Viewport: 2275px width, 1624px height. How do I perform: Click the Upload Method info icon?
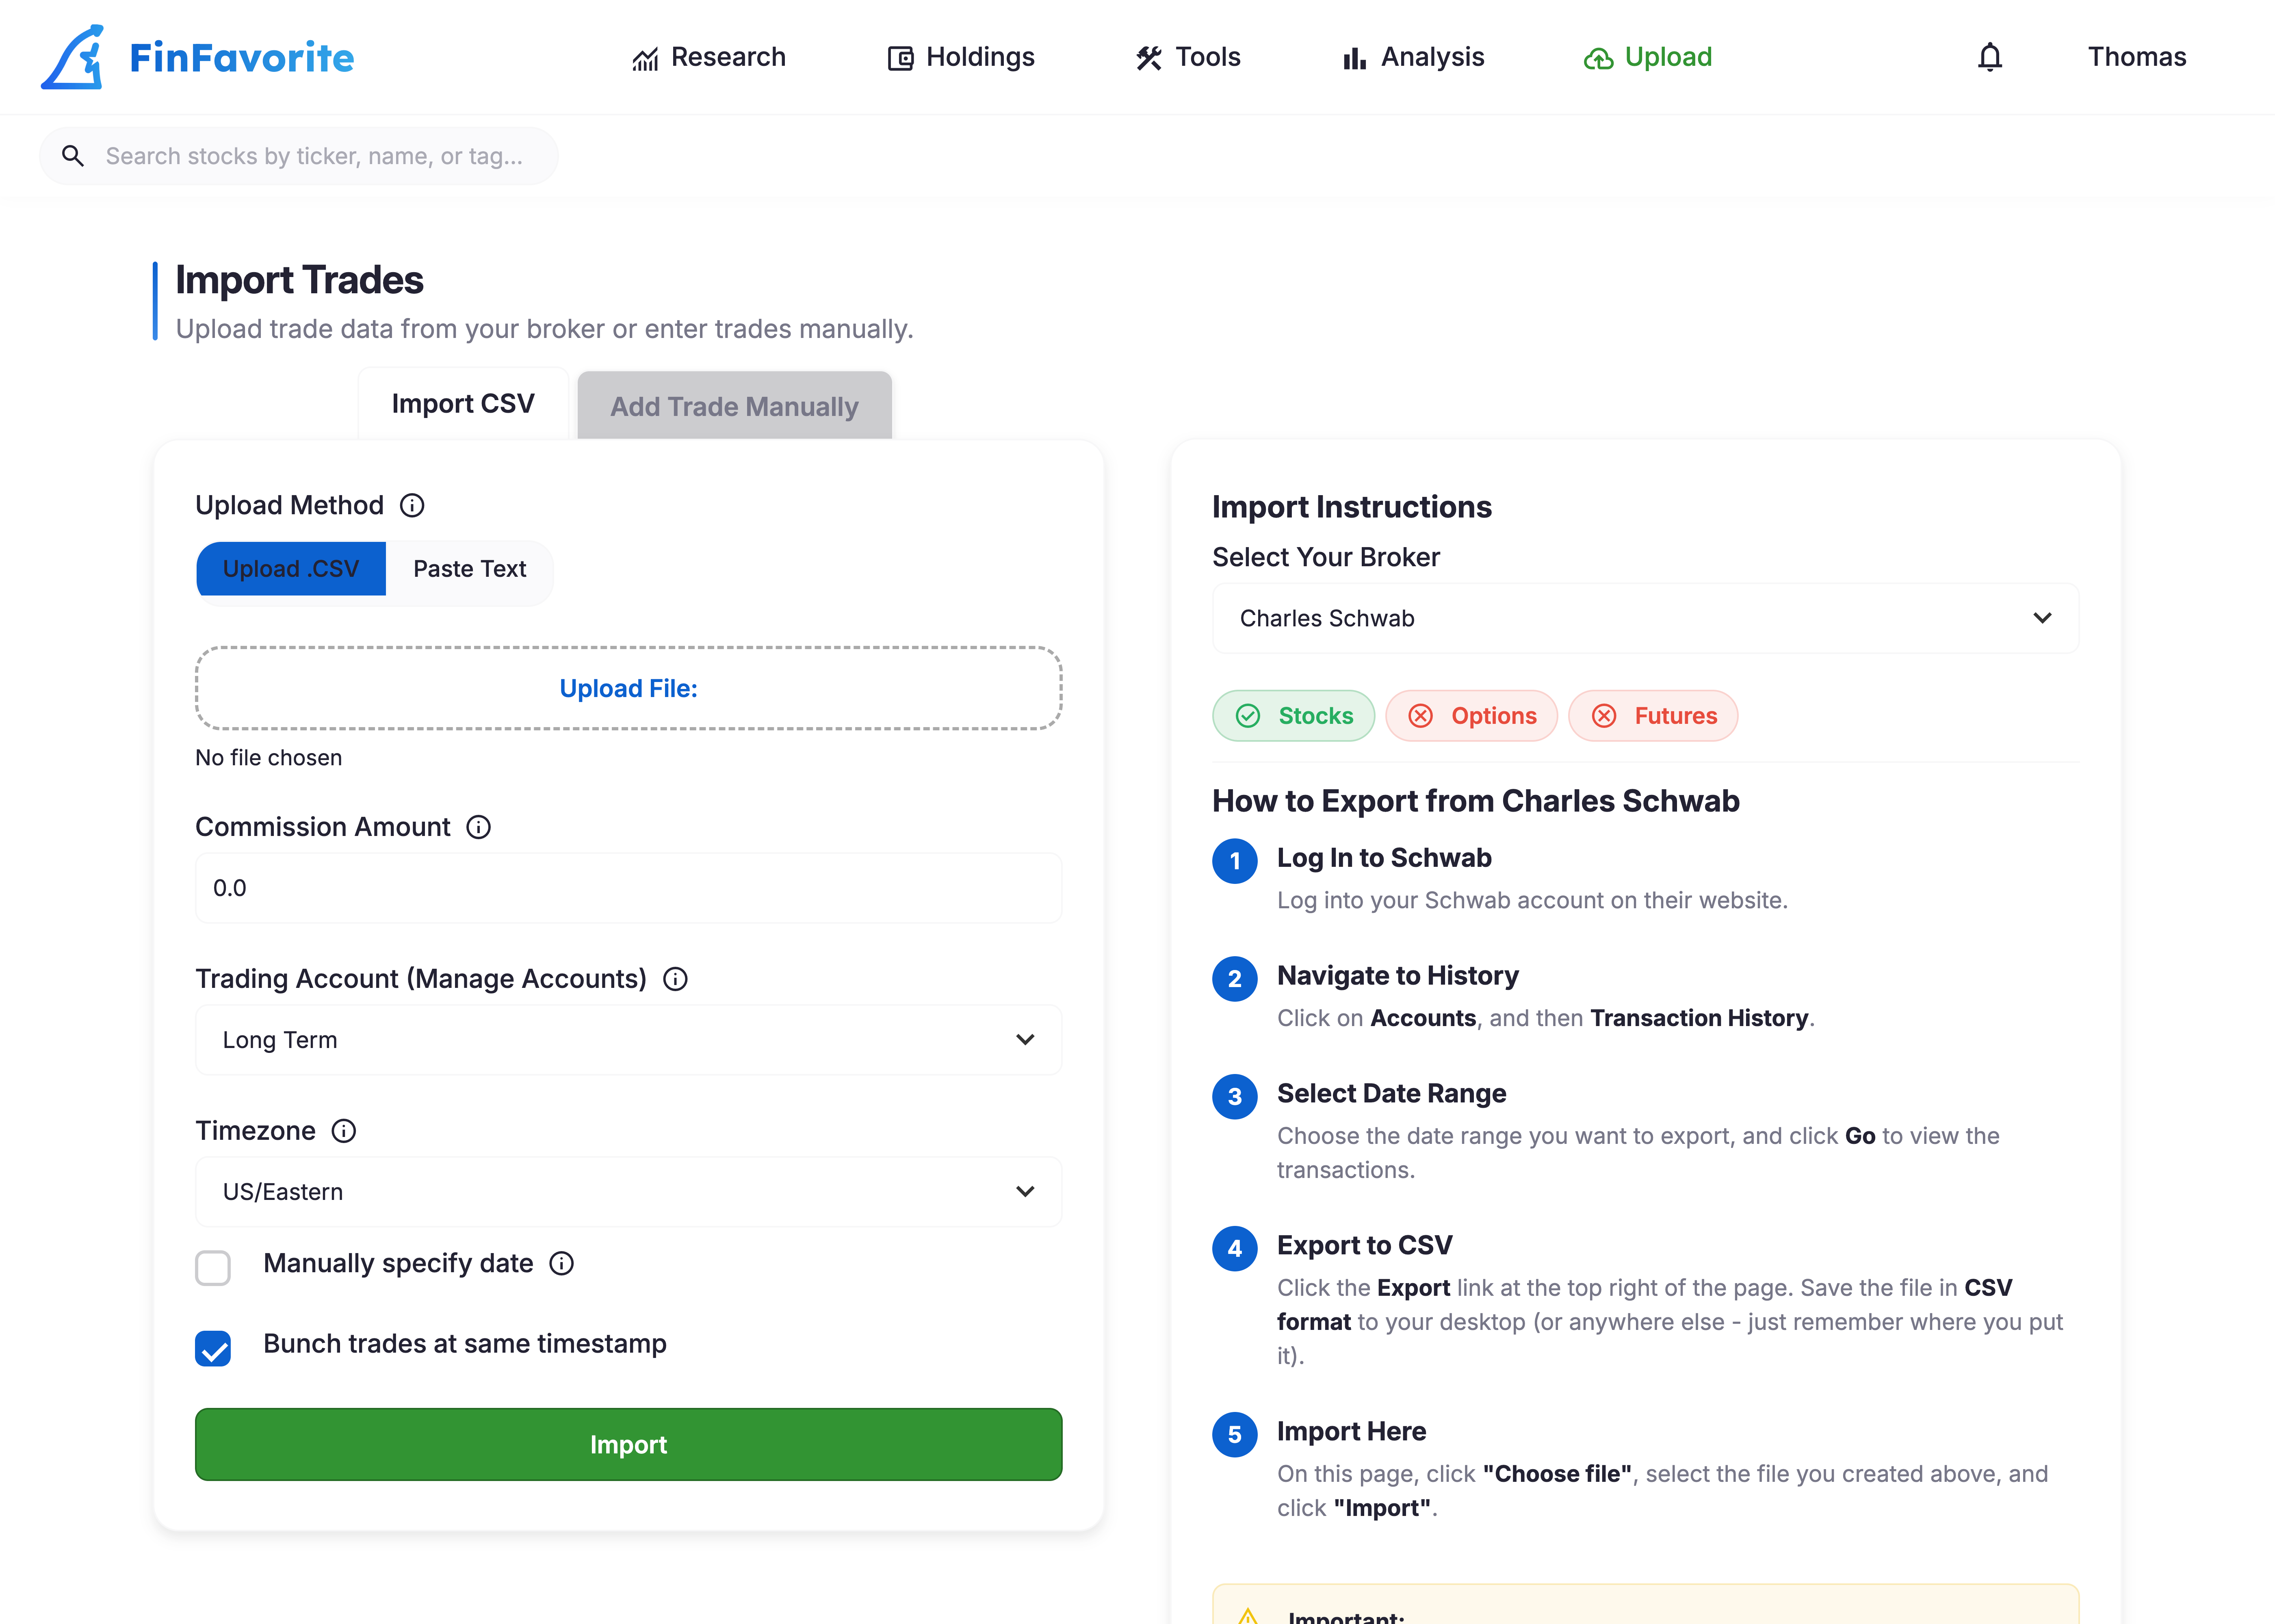point(412,505)
